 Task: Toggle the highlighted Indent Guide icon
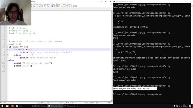tap(52, 6)
